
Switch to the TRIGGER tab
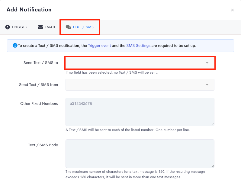click(16, 27)
